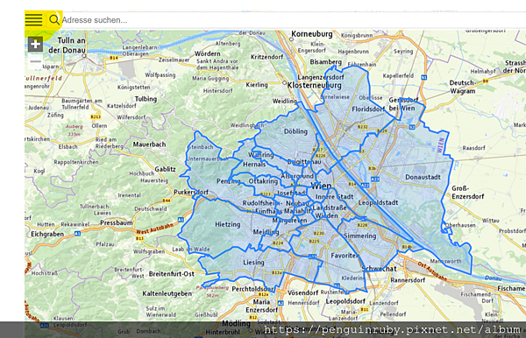Click the Donaustadt district label
Image resolution: width=526 pixels, height=338 pixels.
pyautogui.click(x=423, y=177)
